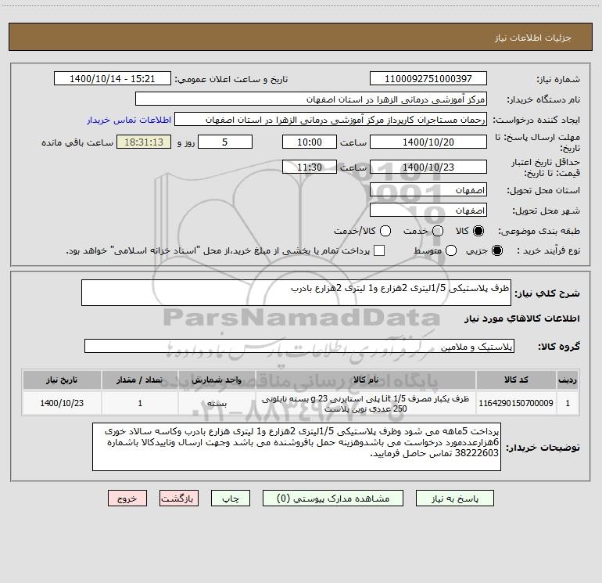
Task: Click the general need description text box
Action: tap(296, 293)
